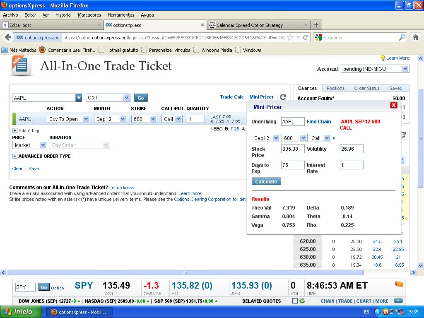The image size is (424, 318).
Task: Close the Mini-Pricer panel
Action: pos(394,105)
